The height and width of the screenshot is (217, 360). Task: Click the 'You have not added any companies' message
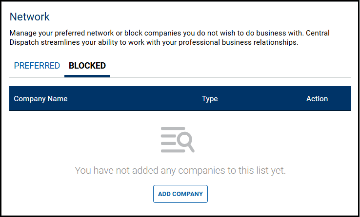click(x=180, y=170)
